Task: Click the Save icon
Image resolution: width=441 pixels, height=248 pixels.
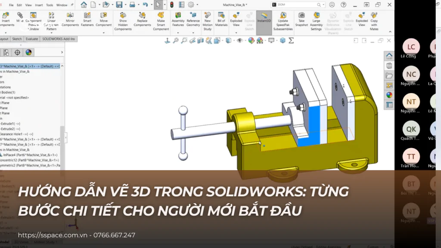Action: (119, 5)
